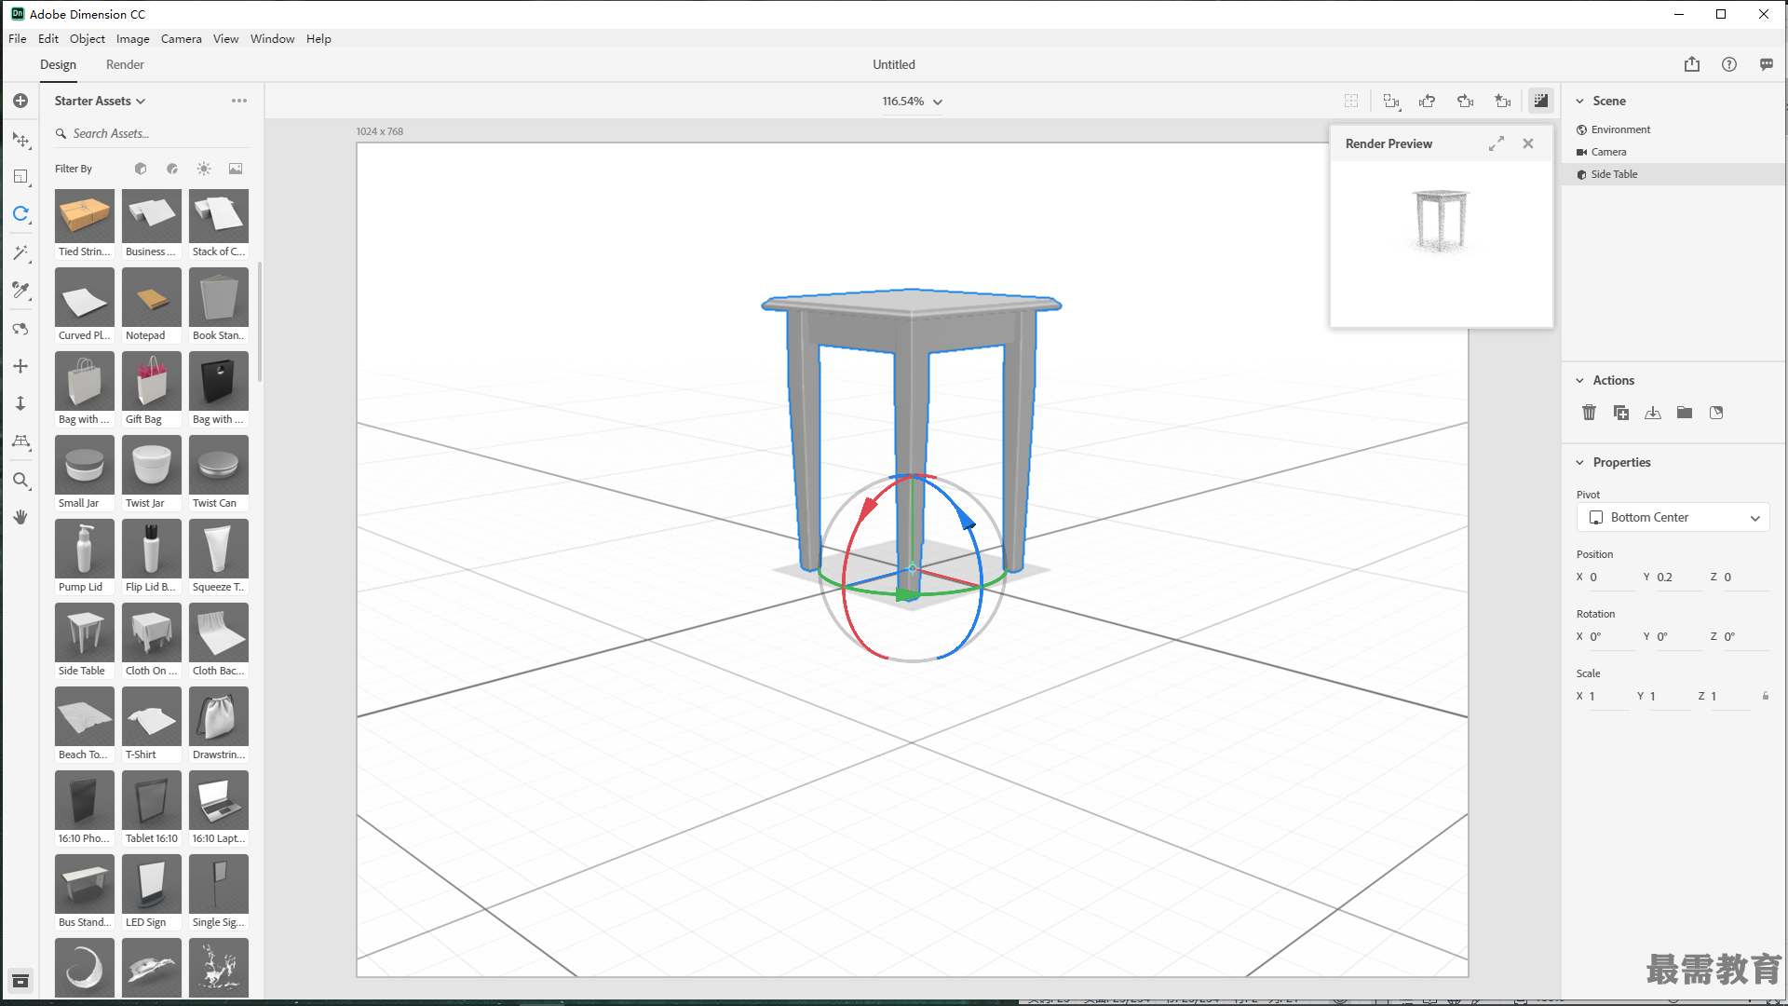This screenshot has height=1006, width=1788.
Task: Collapse the Scene section
Action: (x=1580, y=101)
